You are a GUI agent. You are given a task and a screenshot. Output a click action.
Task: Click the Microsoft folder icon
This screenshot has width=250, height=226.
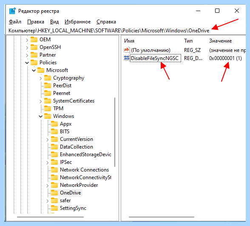pyautogui.click(x=41, y=70)
